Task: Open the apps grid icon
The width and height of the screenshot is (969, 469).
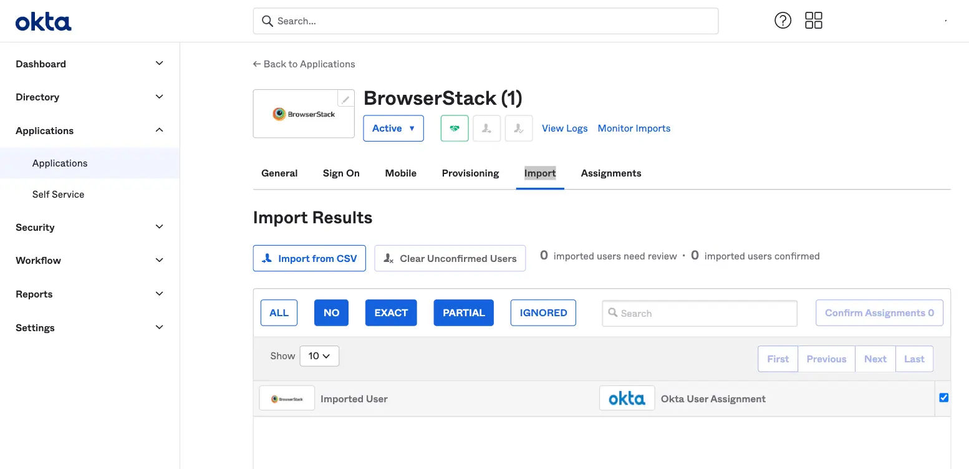Action: click(x=813, y=21)
